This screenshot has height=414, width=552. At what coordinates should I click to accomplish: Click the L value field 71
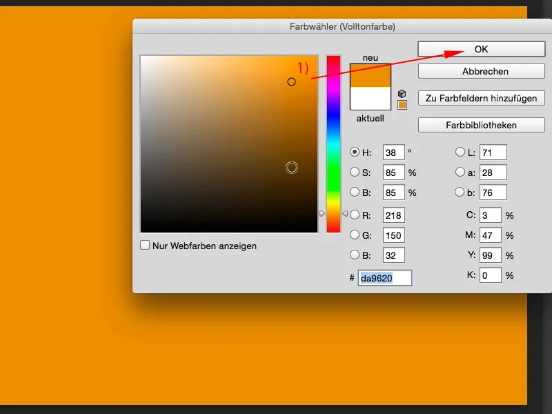tap(493, 152)
